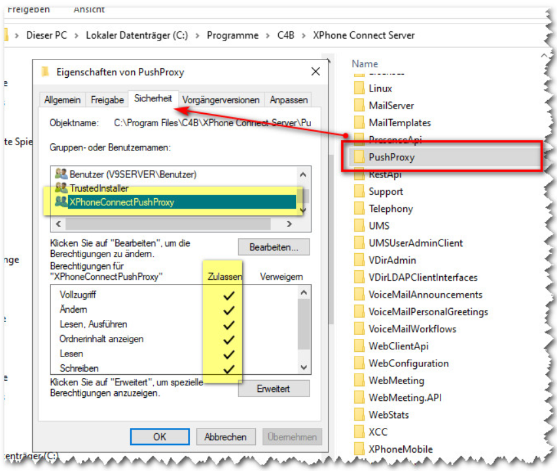Click the VoiceMailPersonalGreetings folder icon
Image resolution: width=557 pixels, height=471 pixels.
[359, 311]
